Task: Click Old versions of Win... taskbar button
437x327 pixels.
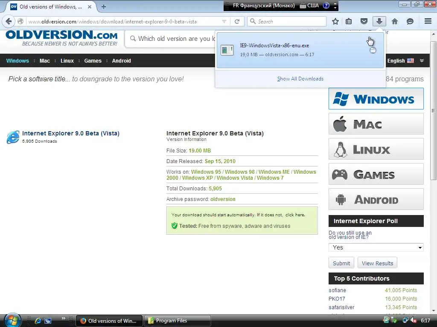Action: 109,321
